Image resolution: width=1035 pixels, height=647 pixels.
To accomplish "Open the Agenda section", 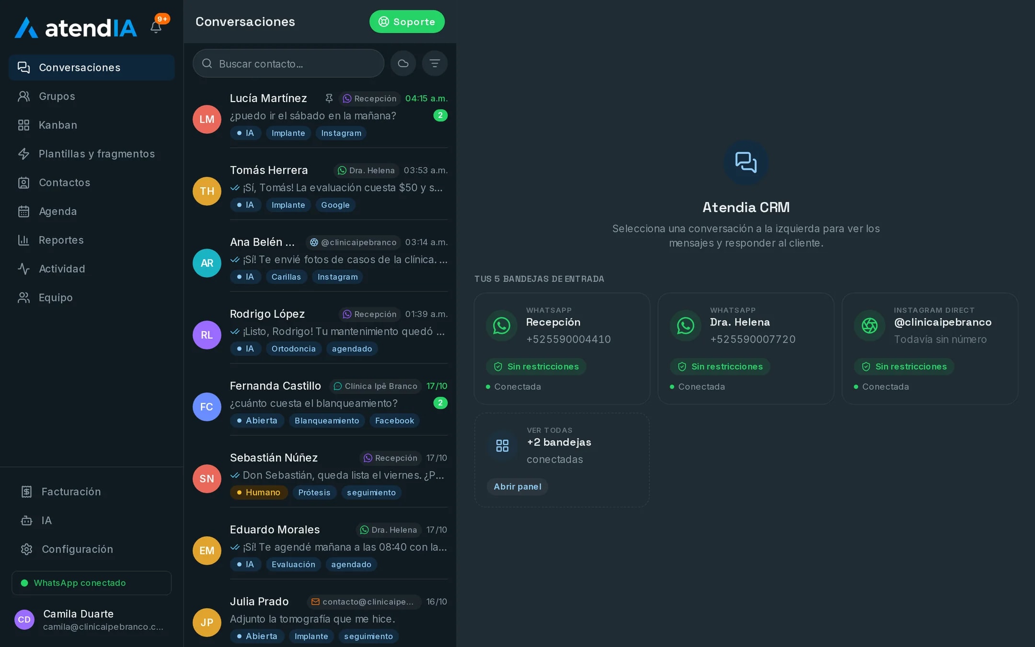I will [x=92, y=211].
